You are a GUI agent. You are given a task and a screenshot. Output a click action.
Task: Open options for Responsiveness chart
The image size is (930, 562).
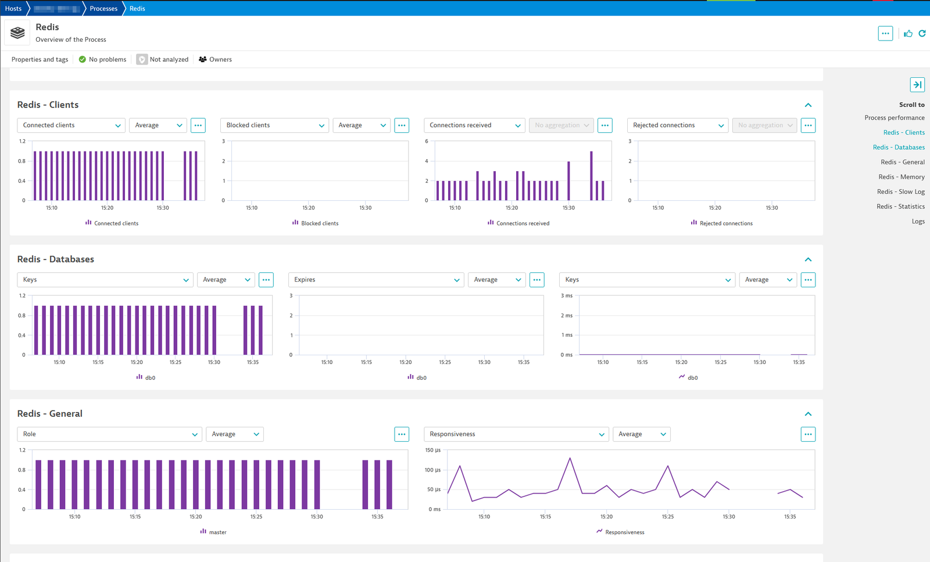pyautogui.click(x=808, y=434)
